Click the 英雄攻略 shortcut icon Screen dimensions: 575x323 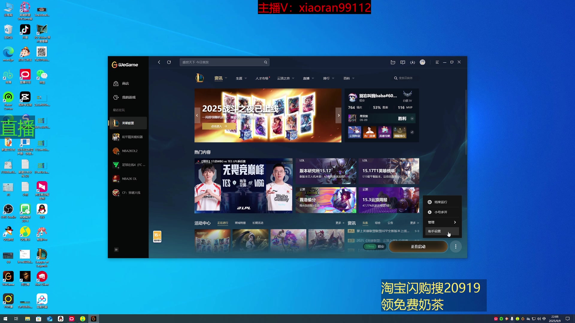385,132
